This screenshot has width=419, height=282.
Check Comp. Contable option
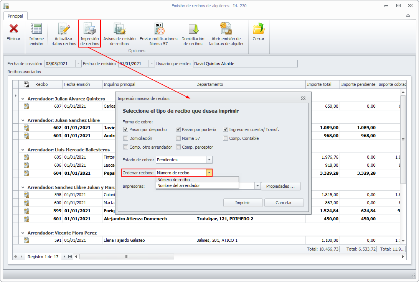225,138
